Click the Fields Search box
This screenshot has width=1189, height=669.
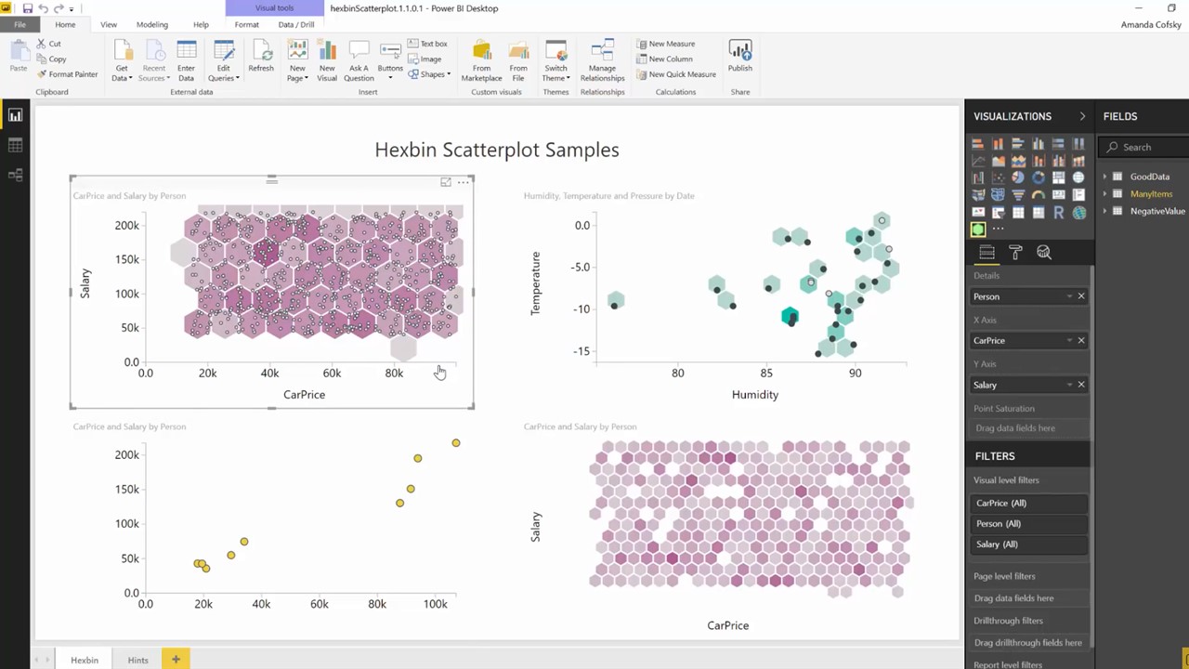point(1144,147)
